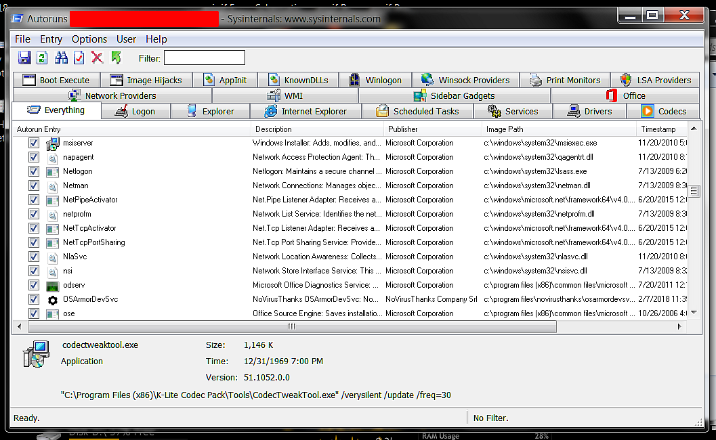Switch to the Logon tab

[135, 112]
